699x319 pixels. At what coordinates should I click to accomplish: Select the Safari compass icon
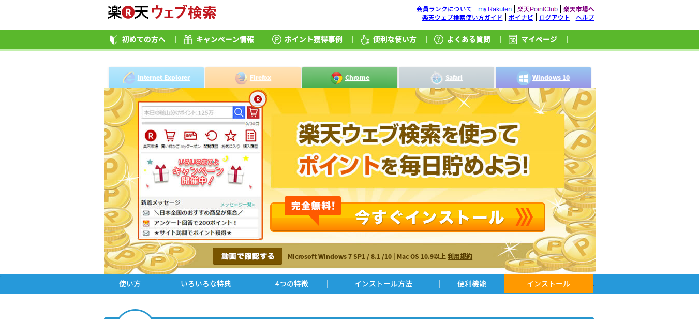(437, 78)
